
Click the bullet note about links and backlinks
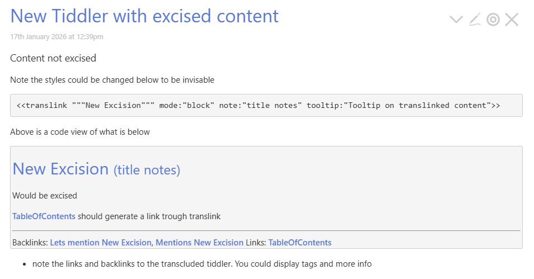click(x=202, y=263)
